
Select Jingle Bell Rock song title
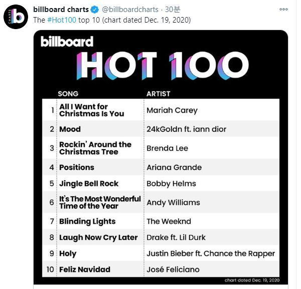click(x=89, y=183)
